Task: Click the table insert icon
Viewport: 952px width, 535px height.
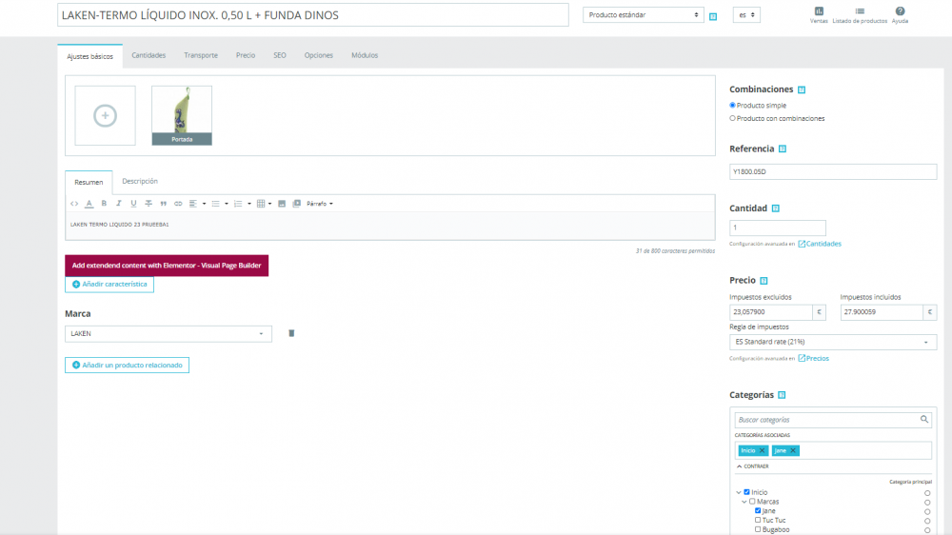Action: 261,204
